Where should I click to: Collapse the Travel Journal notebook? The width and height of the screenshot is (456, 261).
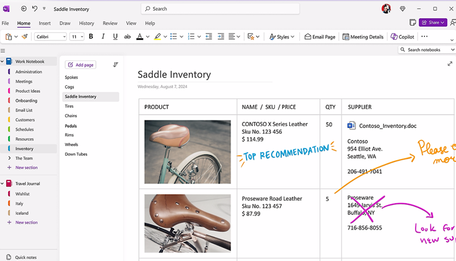point(2,183)
